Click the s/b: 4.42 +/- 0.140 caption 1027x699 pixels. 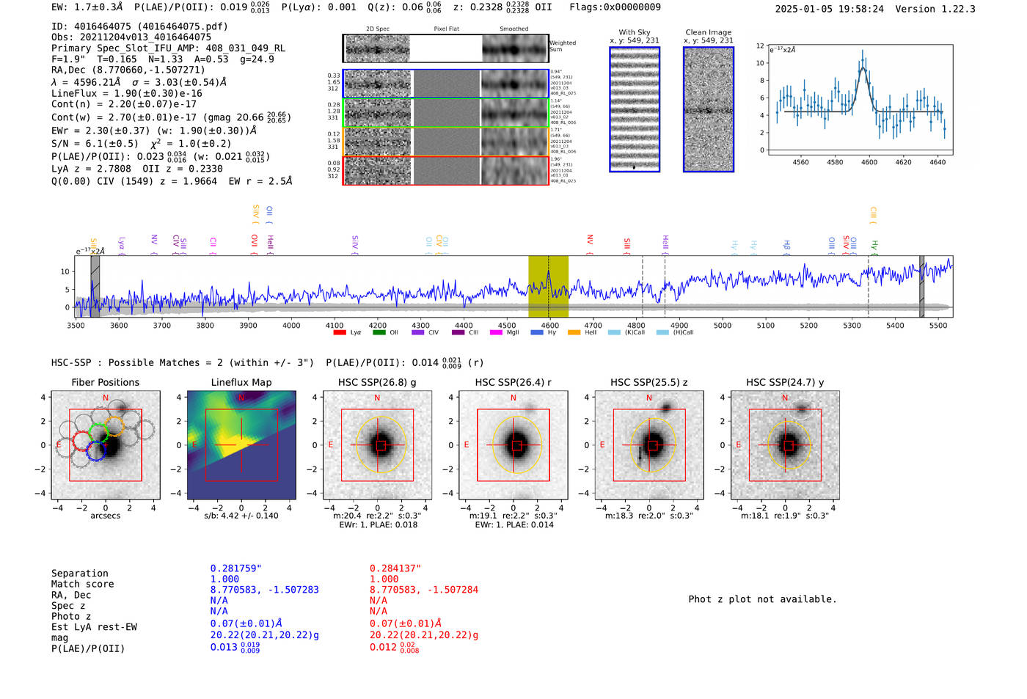pos(241,516)
